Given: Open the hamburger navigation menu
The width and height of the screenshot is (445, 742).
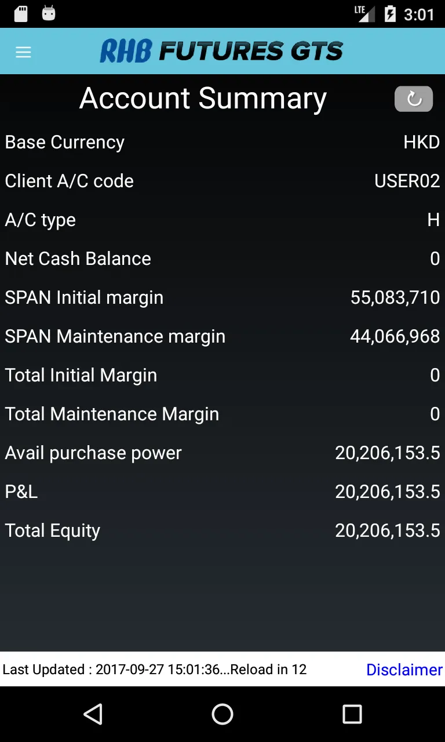Looking at the screenshot, I should 23,52.
